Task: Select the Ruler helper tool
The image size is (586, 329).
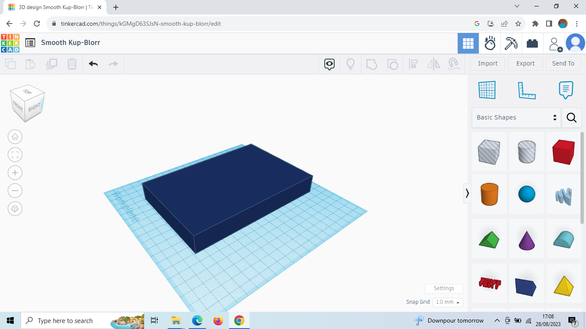Action: (x=526, y=90)
